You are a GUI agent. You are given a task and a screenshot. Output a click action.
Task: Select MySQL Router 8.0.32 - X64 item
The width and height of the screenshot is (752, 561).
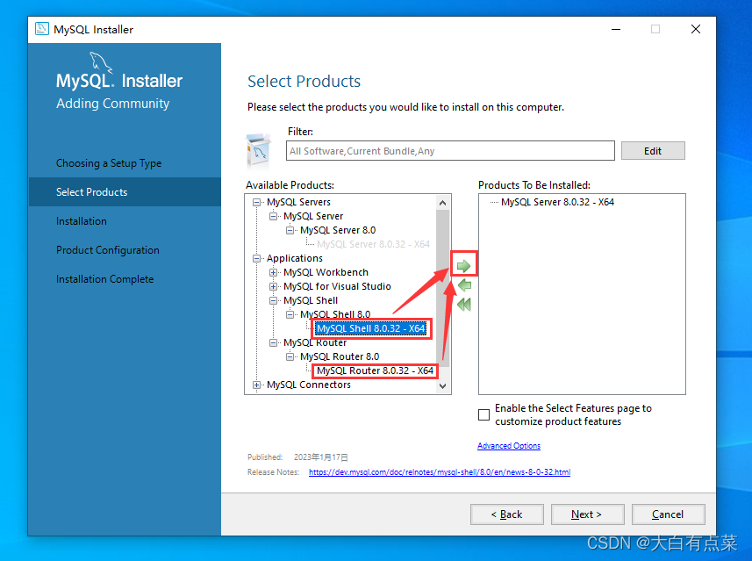(x=375, y=371)
